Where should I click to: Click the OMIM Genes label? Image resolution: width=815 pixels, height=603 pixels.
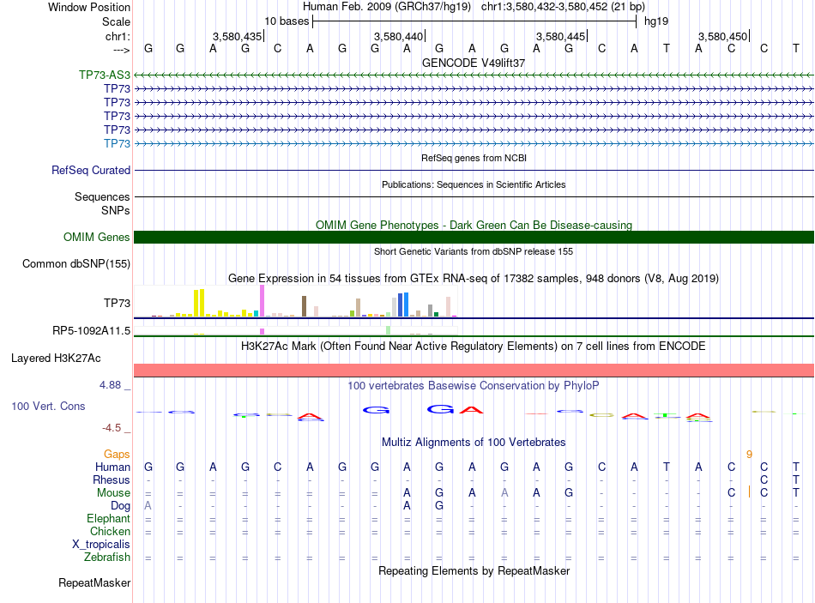(x=97, y=238)
